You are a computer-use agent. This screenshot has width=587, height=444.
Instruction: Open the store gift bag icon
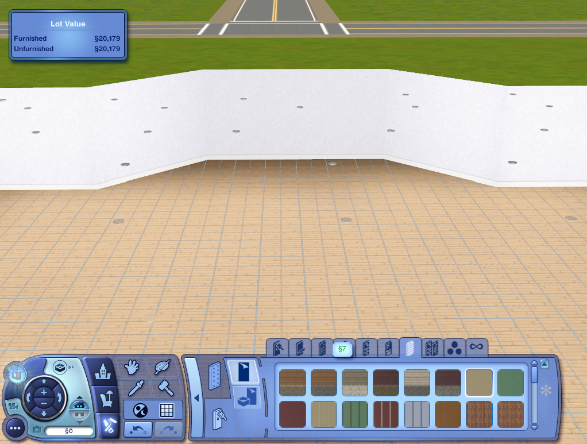click(17, 374)
